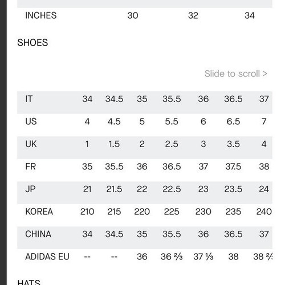Click FR size 37.5 cell

pos(233,166)
